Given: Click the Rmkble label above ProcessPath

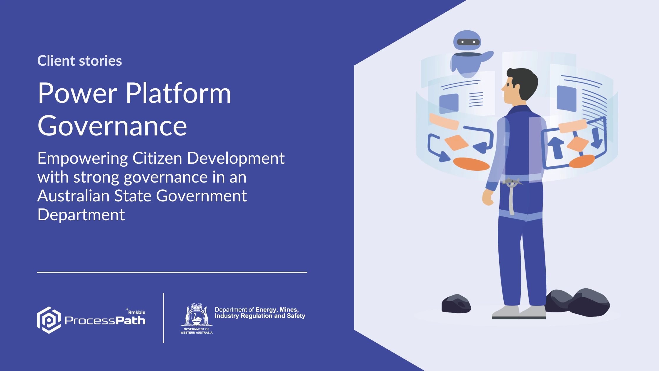Looking at the screenshot, I should click(136, 312).
